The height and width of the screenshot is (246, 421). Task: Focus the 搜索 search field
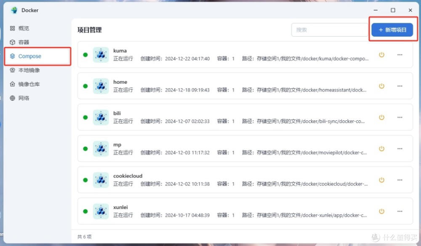click(330, 30)
